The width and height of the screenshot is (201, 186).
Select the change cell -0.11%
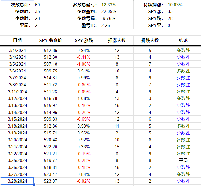[84, 57]
